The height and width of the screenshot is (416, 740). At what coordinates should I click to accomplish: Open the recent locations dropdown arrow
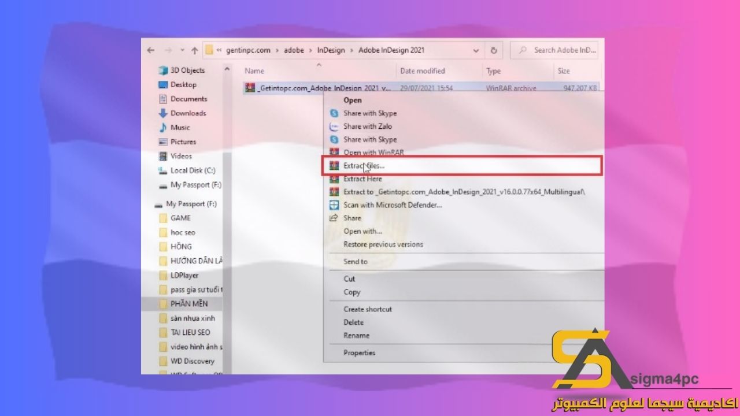(182, 50)
